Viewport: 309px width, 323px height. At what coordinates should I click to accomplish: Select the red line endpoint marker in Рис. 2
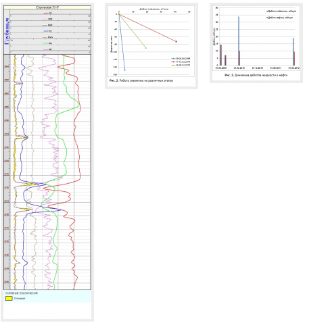tap(176, 41)
